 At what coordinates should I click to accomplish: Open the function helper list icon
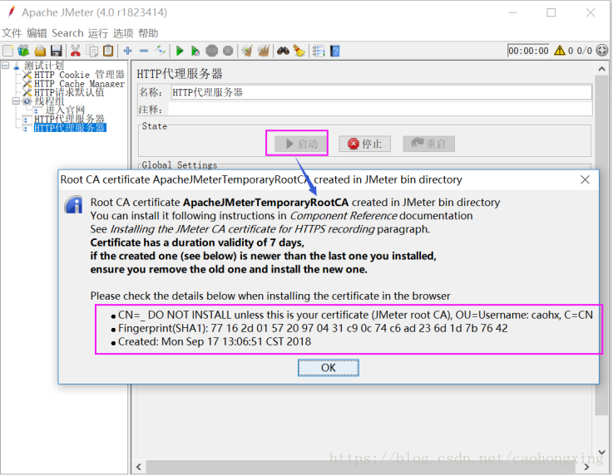319,51
